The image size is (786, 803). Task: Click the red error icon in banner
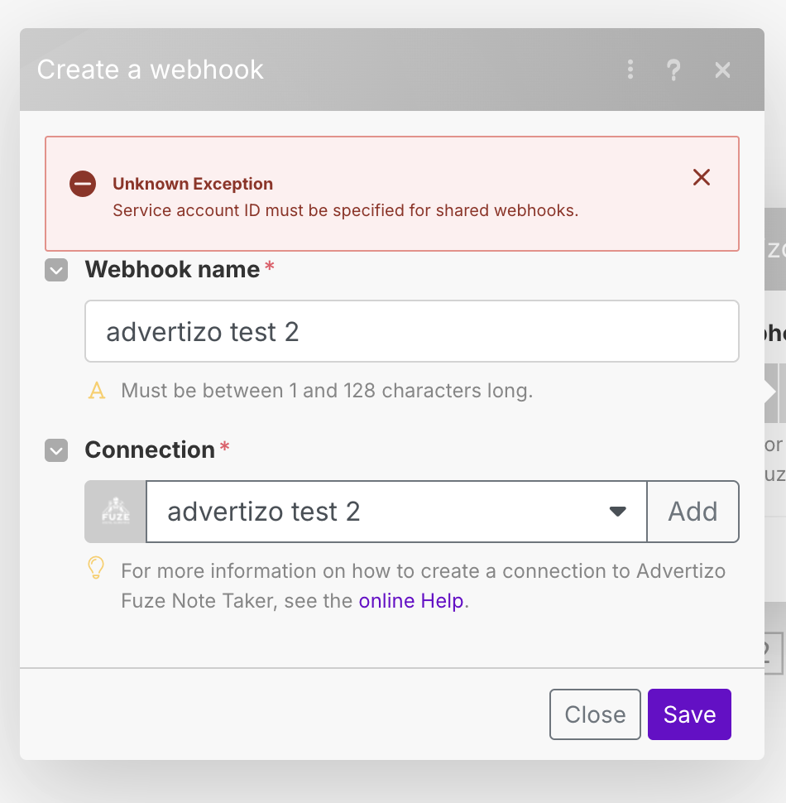coord(83,184)
